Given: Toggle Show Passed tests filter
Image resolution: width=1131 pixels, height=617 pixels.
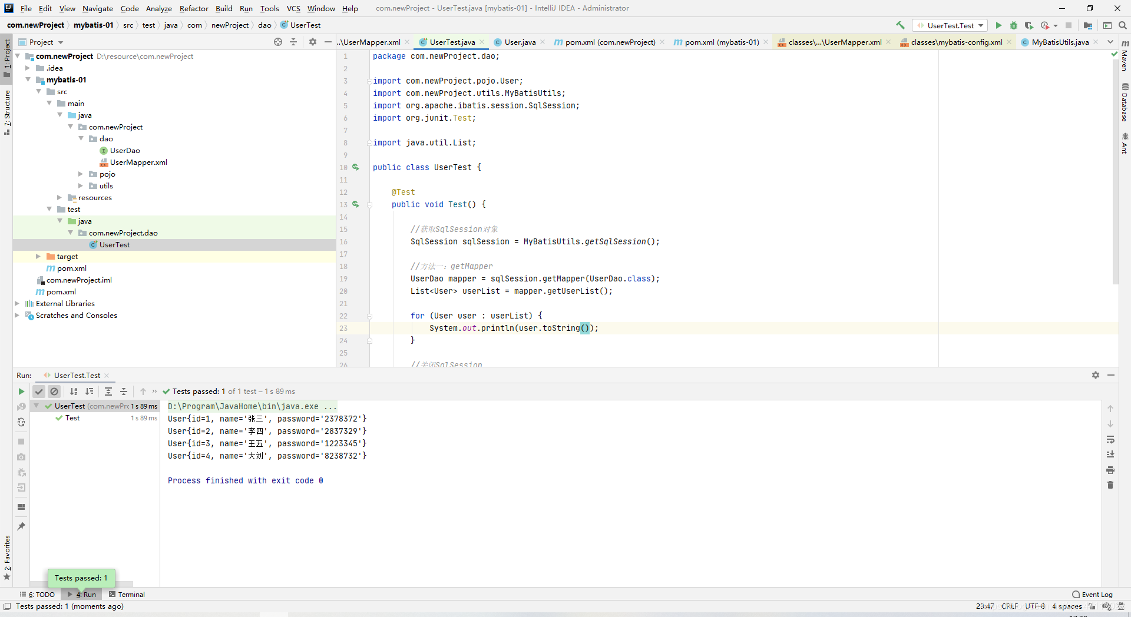Looking at the screenshot, I should (39, 392).
